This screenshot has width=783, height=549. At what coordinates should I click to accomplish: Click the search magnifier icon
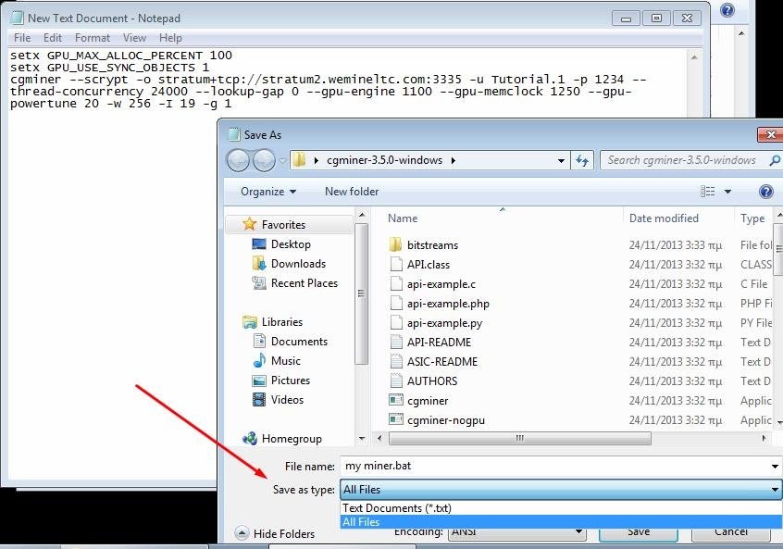point(775,160)
